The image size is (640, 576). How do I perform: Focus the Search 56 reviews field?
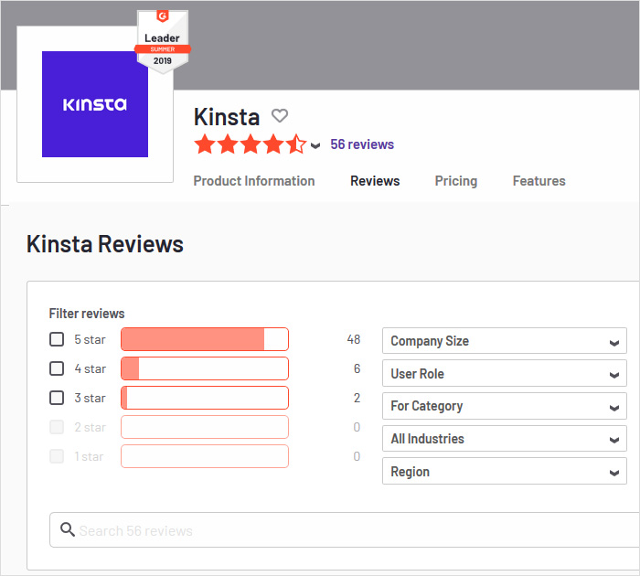(x=345, y=530)
